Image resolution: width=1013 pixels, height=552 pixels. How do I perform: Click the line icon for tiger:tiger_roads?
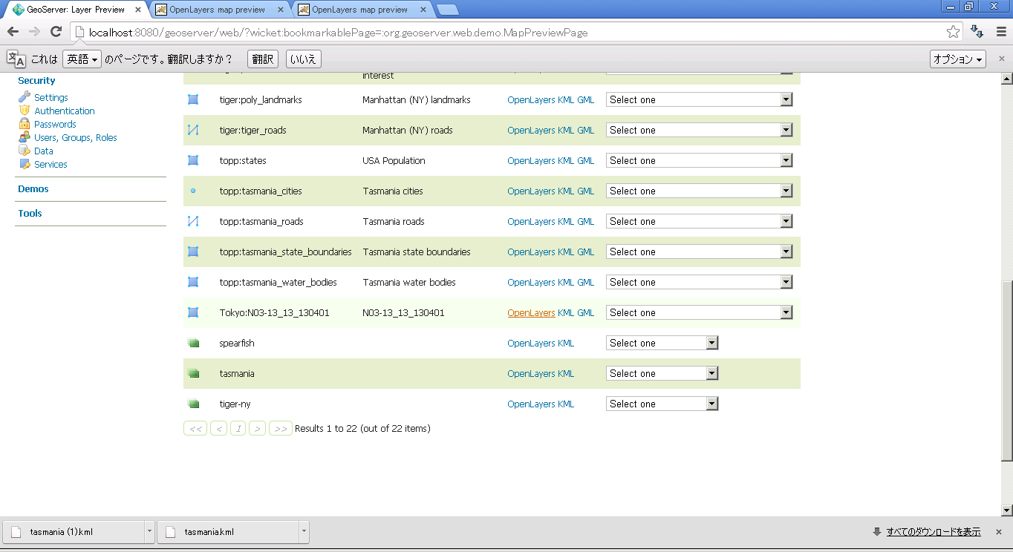193,130
